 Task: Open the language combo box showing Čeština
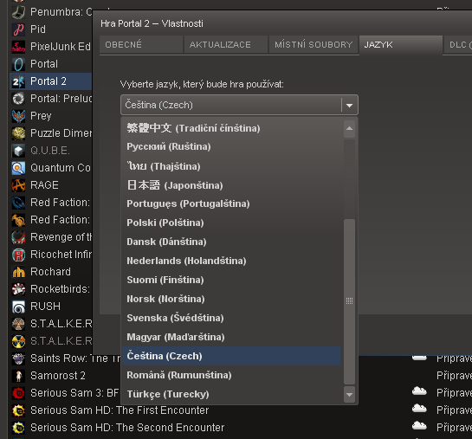click(x=239, y=105)
